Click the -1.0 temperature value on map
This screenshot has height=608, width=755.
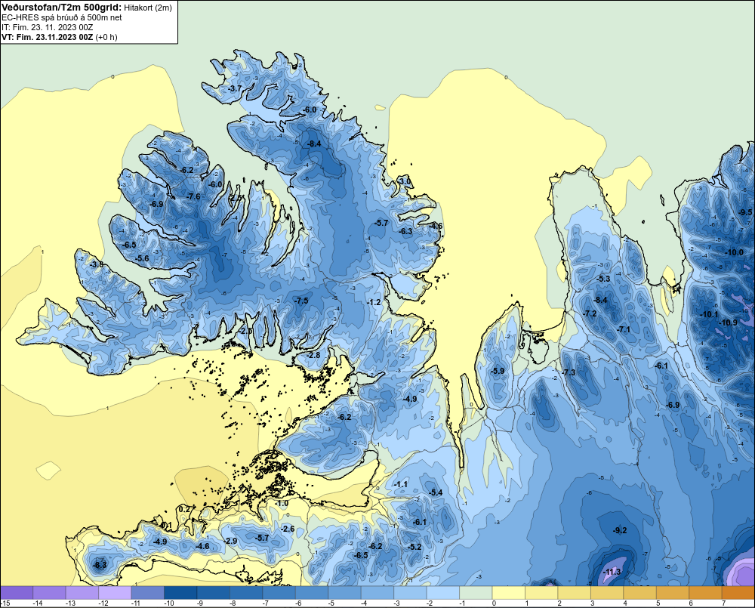point(282,504)
